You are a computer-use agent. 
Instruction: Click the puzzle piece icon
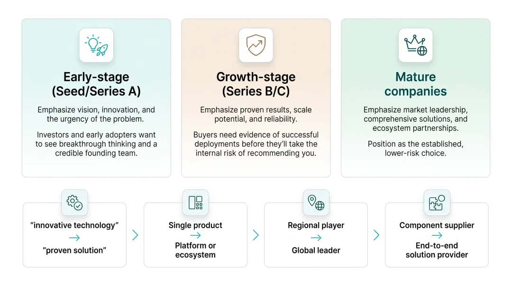coord(437,203)
